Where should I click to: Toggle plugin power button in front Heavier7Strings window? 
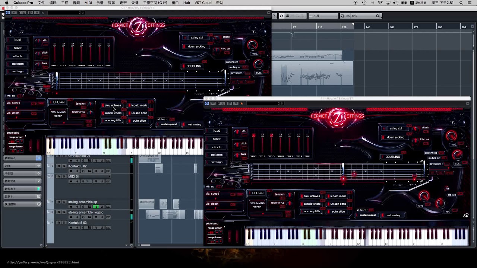coord(207,103)
